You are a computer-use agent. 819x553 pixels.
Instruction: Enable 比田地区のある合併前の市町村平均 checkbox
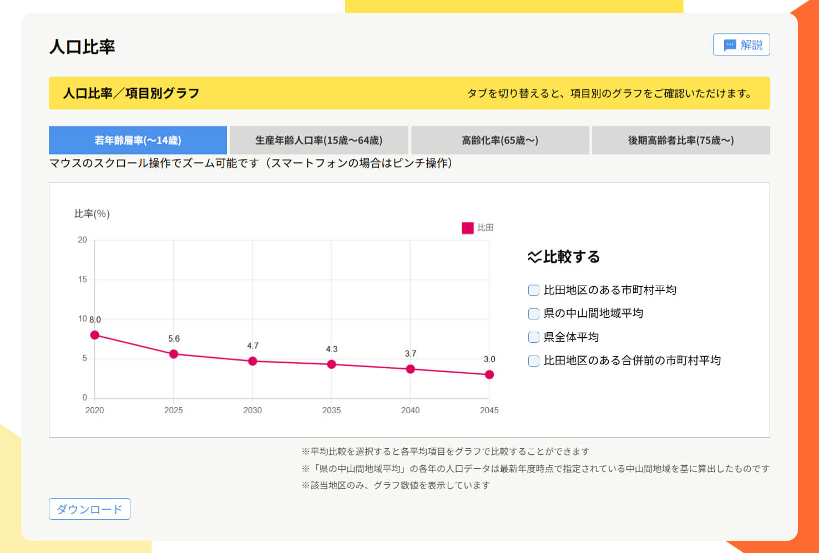click(x=534, y=361)
